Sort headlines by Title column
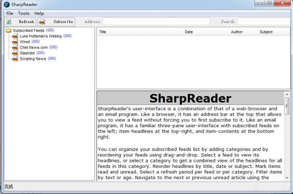Viewport: 293px width, 194px height. pyautogui.click(x=140, y=32)
